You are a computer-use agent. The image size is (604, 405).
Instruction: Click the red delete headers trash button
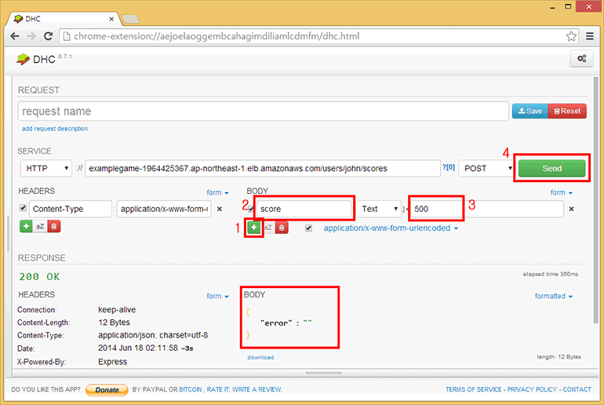click(53, 226)
